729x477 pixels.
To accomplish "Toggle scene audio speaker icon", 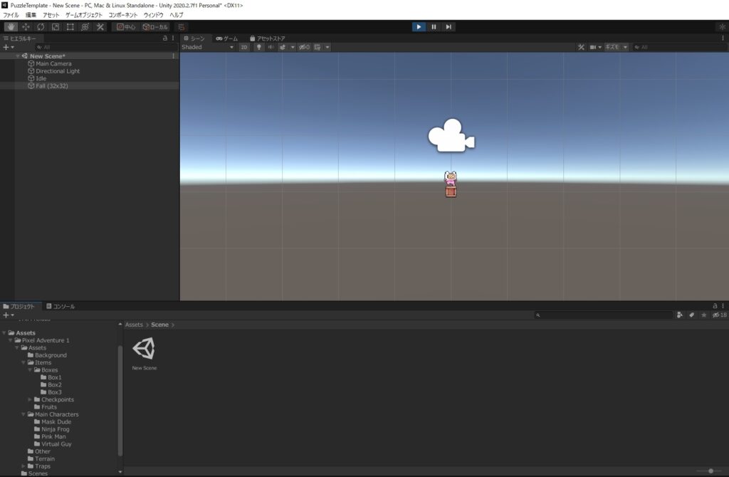I will (x=271, y=47).
